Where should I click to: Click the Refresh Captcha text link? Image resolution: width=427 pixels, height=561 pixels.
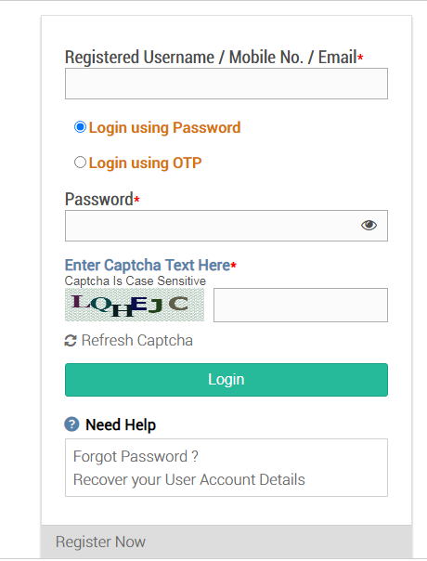pyautogui.click(x=137, y=341)
